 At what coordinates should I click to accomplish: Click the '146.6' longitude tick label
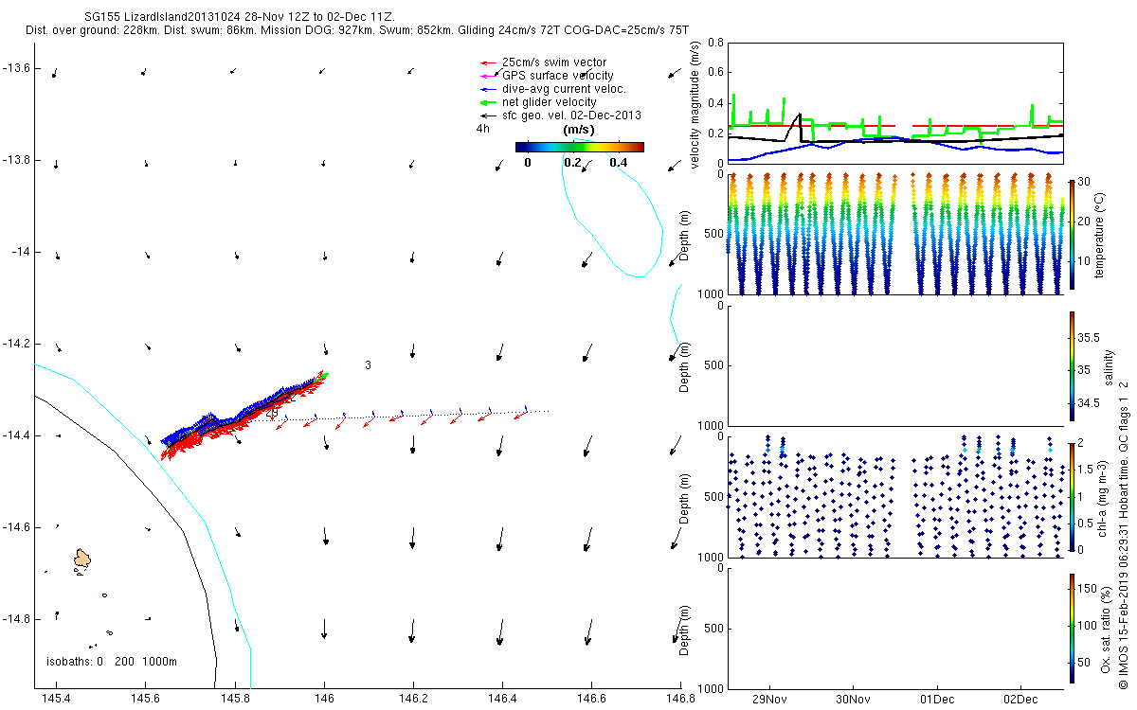click(x=591, y=698)
